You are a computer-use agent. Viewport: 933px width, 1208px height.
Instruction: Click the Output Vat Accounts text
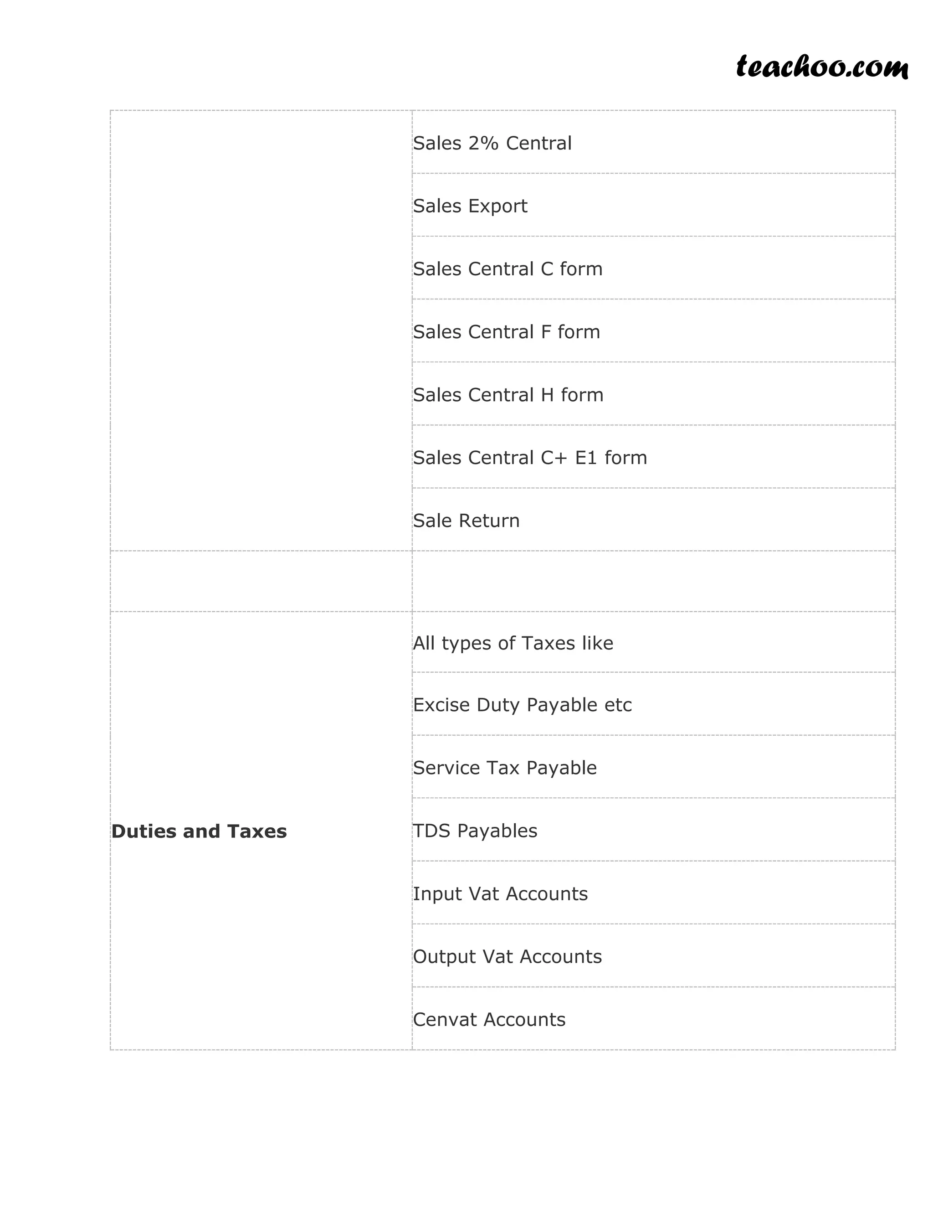507,957
